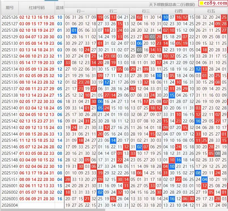The height and width of the screenshot is (211, 228).
Task: Click the table title 天下帮数据总表二(行数据)
Action: (x=172, y=5)
